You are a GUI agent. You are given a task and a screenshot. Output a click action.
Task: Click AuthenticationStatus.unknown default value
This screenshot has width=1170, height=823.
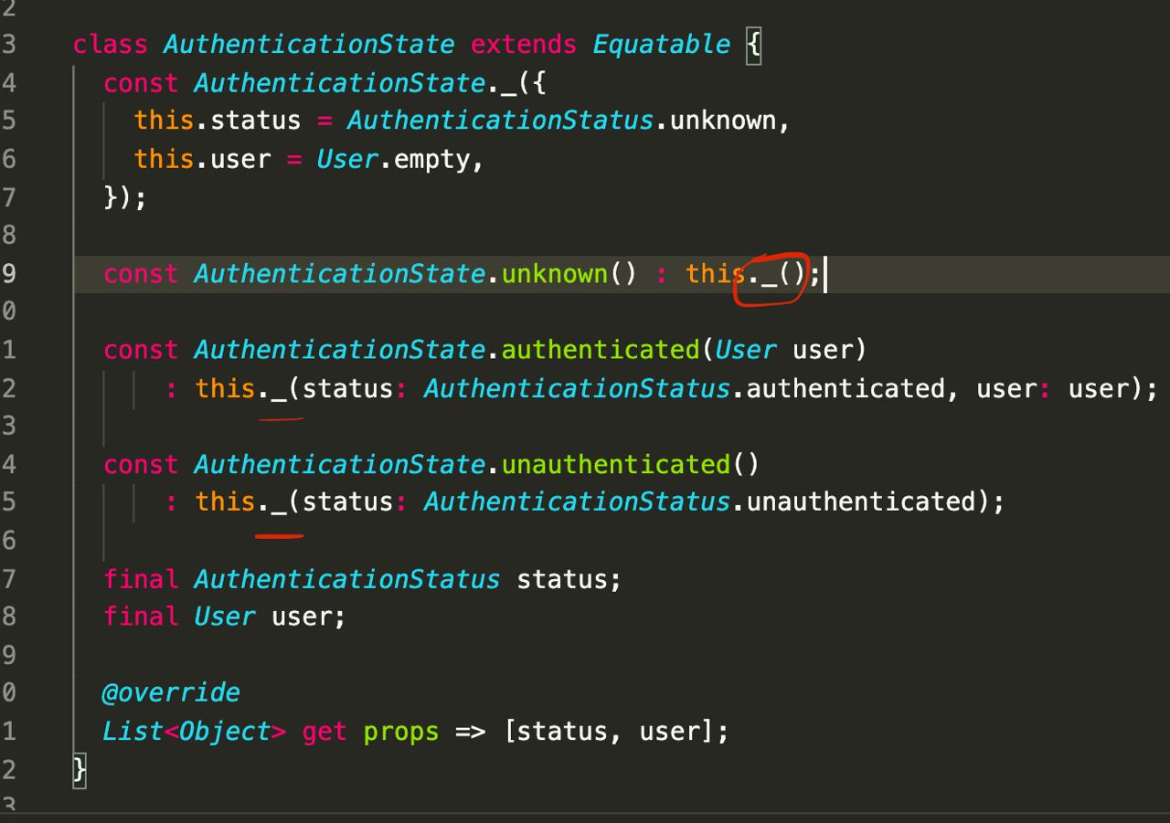(560, 121)
